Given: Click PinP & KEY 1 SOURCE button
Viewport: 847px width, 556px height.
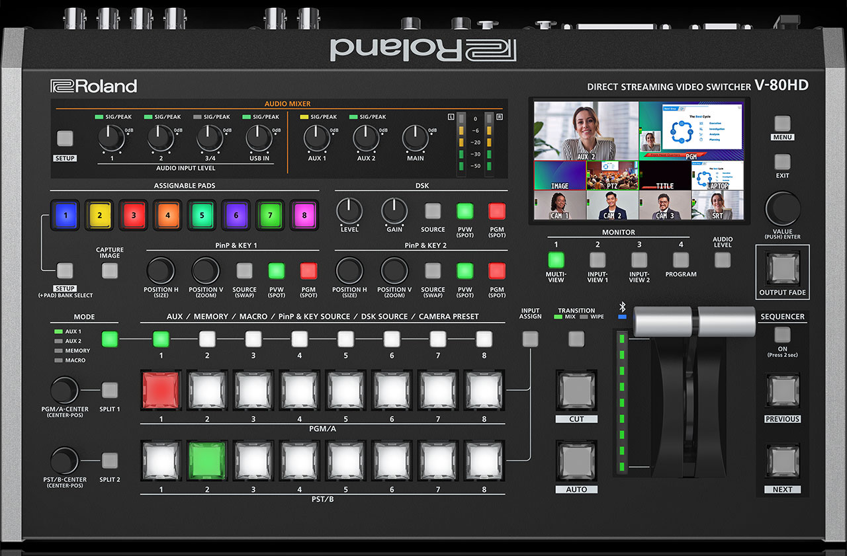Looking at the screenshot, I should pyautogui.click(x=244, y=270).
